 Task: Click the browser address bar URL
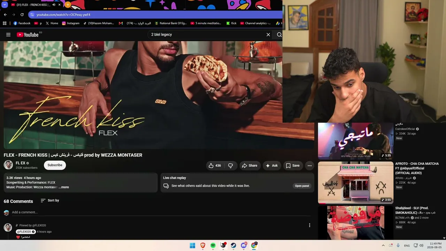pyautogui.click(x=63, y=15)
